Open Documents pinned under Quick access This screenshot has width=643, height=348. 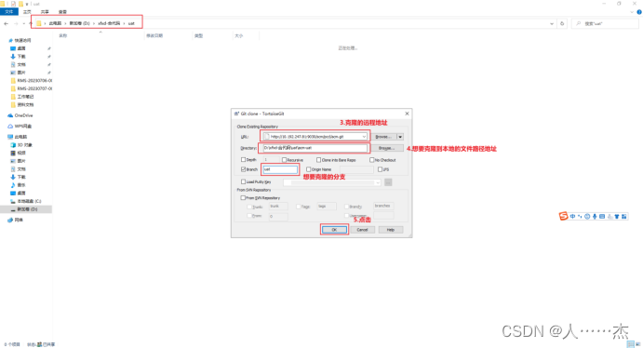pos(20,64)
